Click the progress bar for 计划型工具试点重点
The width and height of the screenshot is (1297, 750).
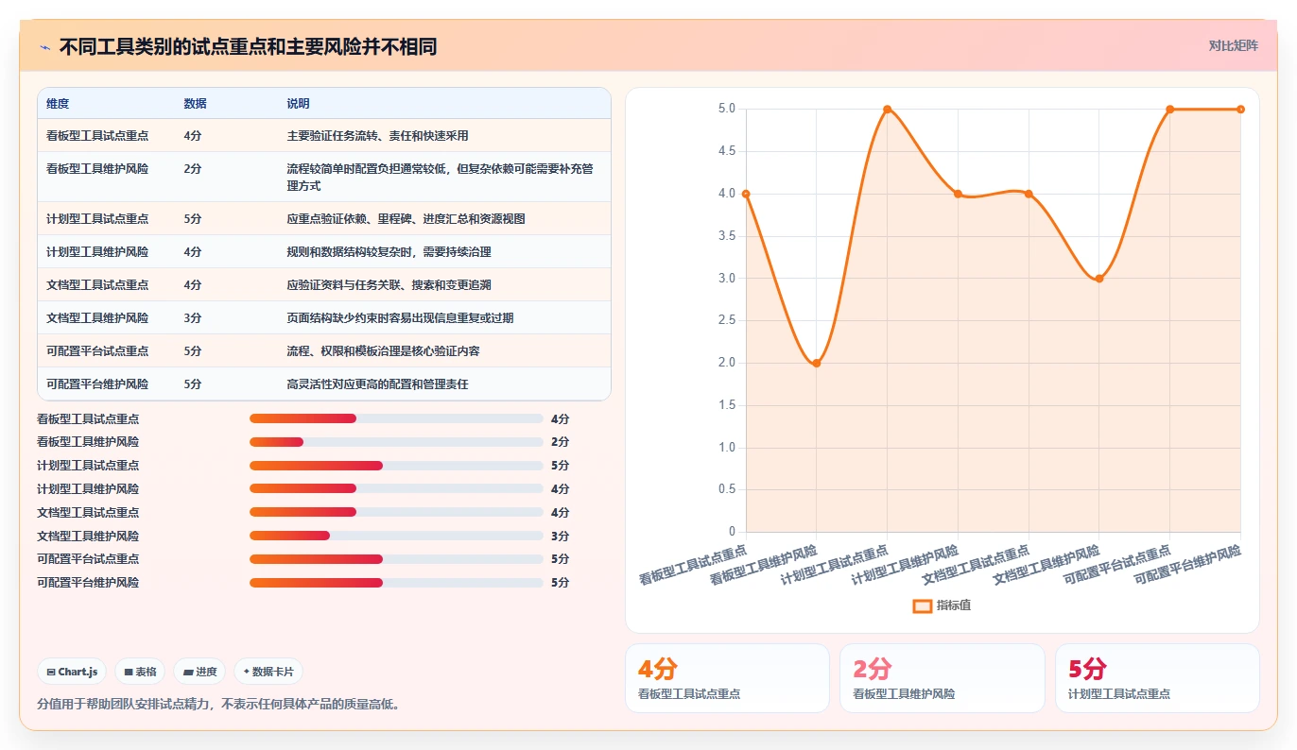pyautogui.click(x=396, y=466)
